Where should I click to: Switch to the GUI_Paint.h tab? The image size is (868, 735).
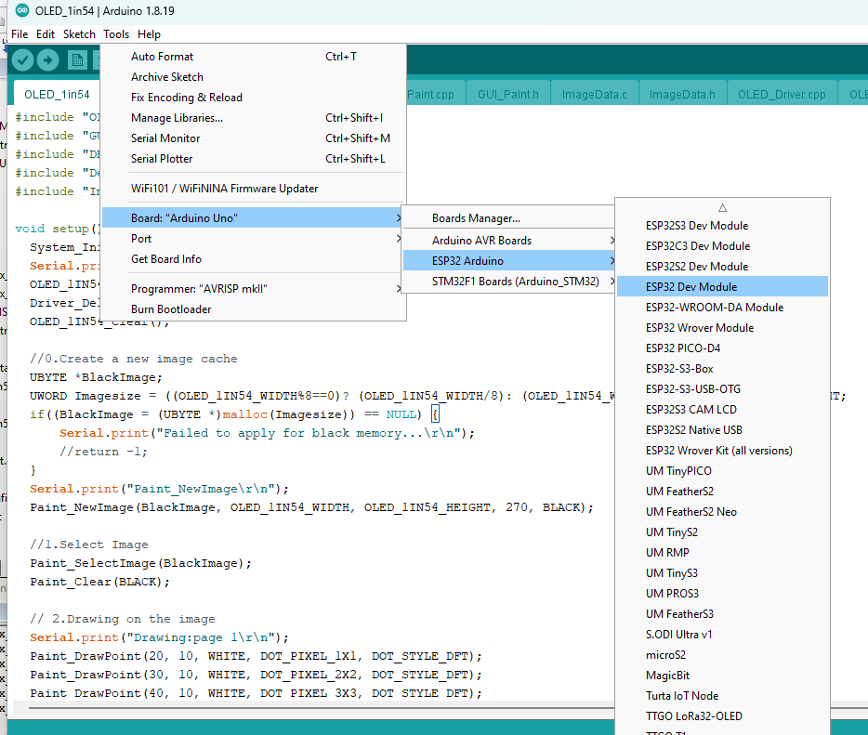coord(508,94)
